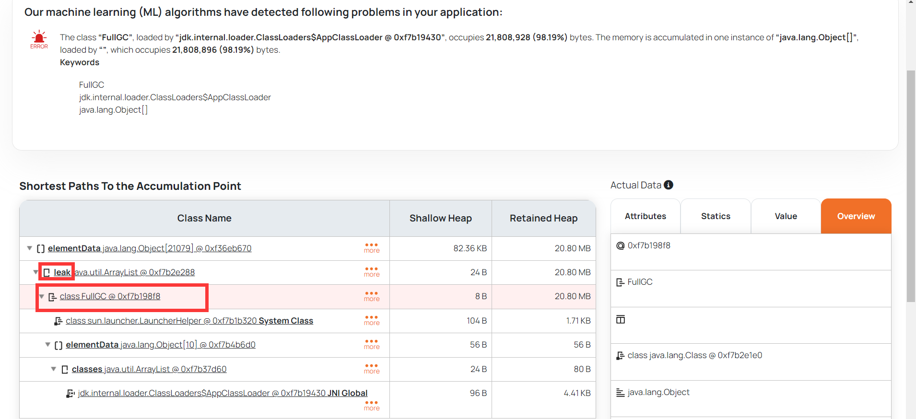Click the object icon beside leak ArrayList

(x=47, y=272)
